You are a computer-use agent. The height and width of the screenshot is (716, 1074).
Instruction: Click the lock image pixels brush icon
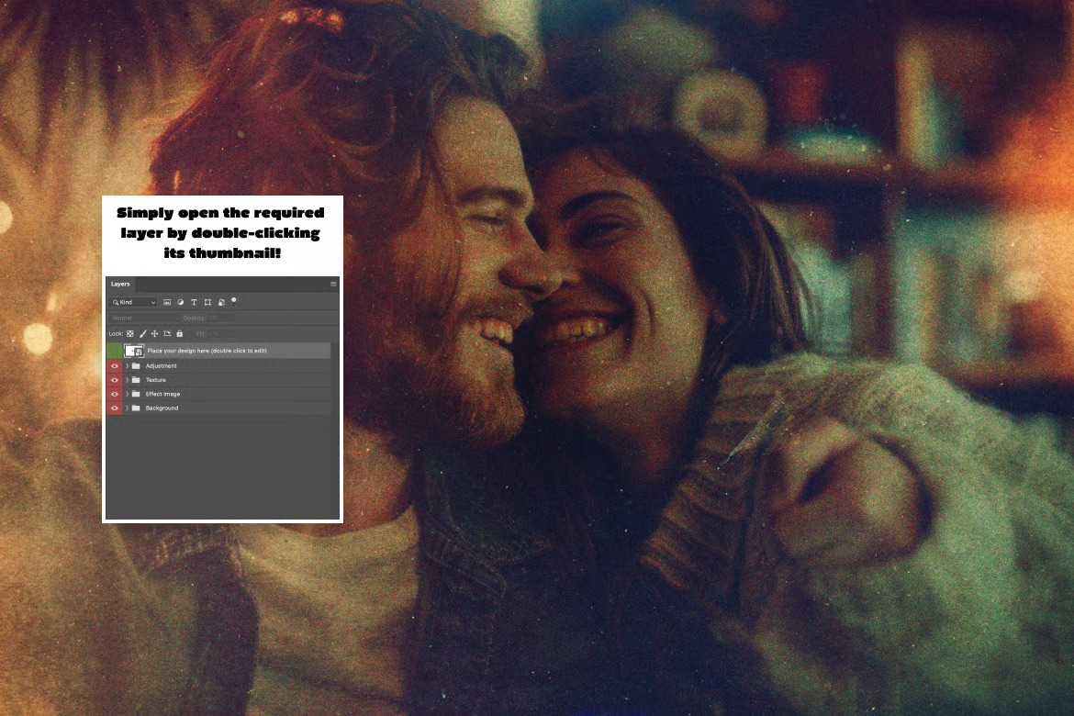[x=142, y=333]
